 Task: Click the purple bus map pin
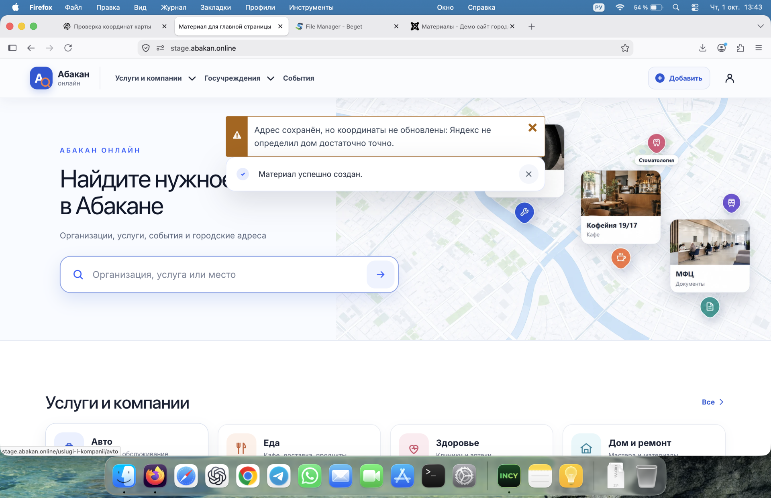click(731, 203)
